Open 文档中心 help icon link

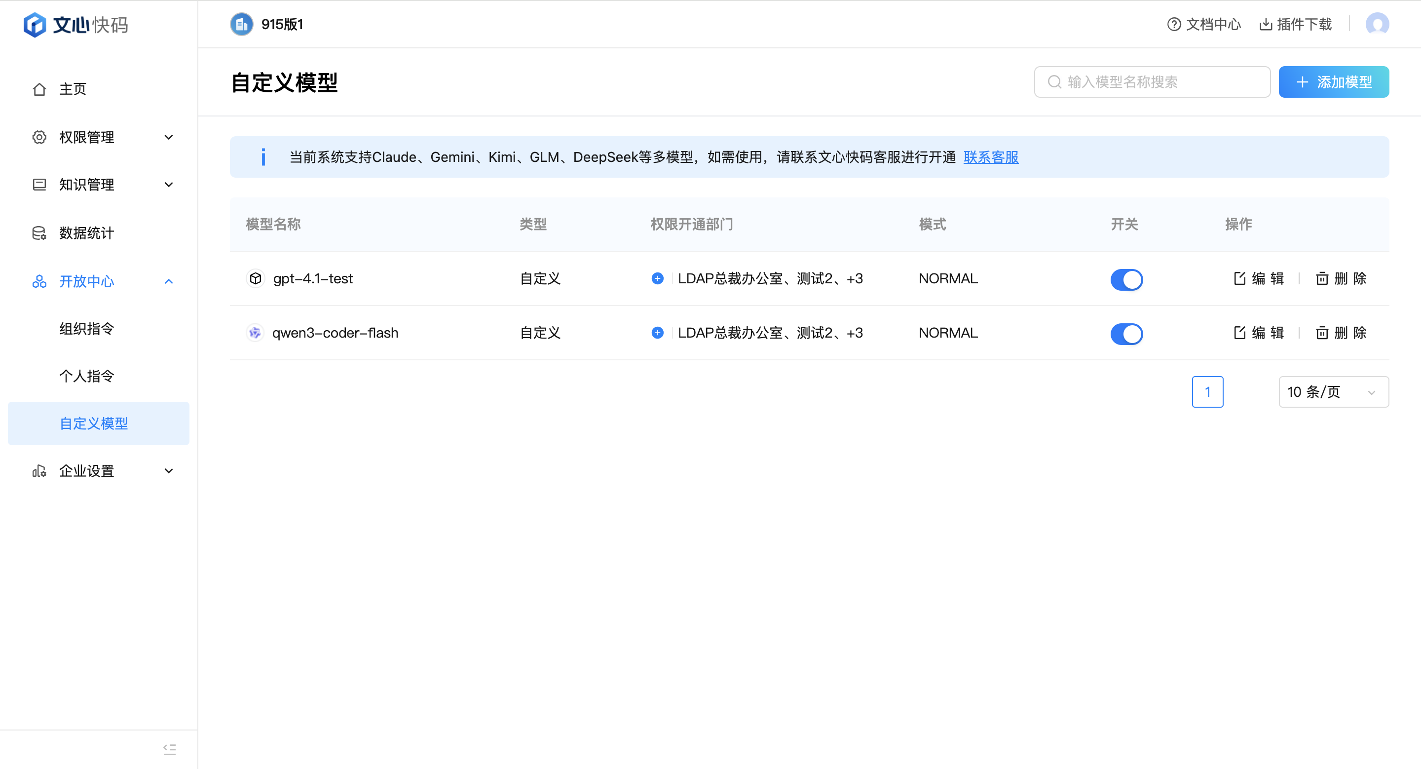pos(1174,24)
